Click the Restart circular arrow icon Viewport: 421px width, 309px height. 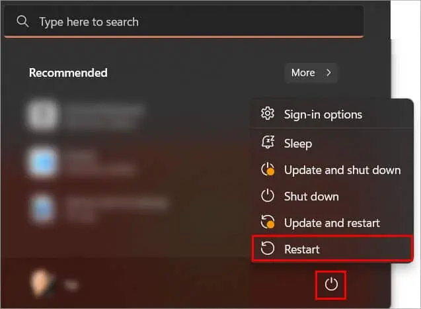(268, 249)
